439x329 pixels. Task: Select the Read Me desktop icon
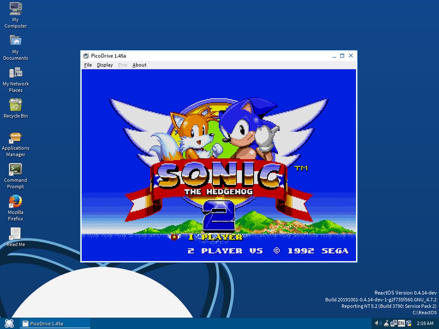(15, 234)
